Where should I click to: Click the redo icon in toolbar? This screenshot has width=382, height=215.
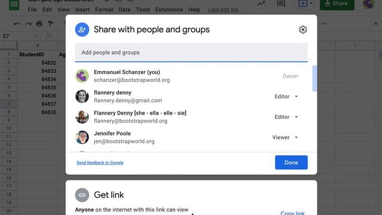[28, 24]
